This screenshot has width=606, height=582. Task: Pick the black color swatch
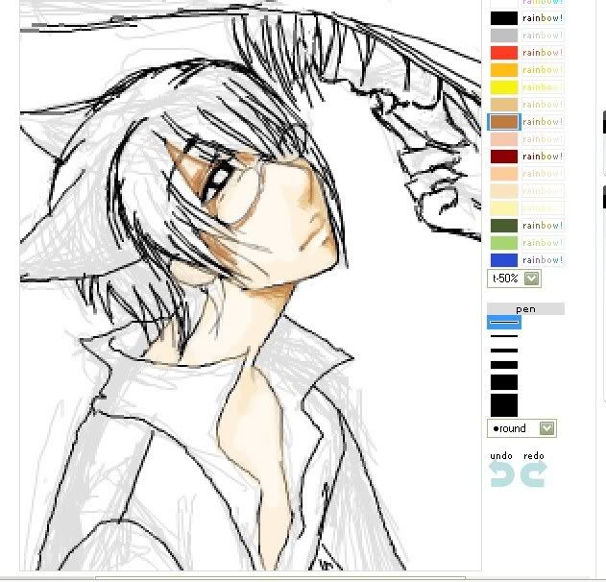(504, 18)
